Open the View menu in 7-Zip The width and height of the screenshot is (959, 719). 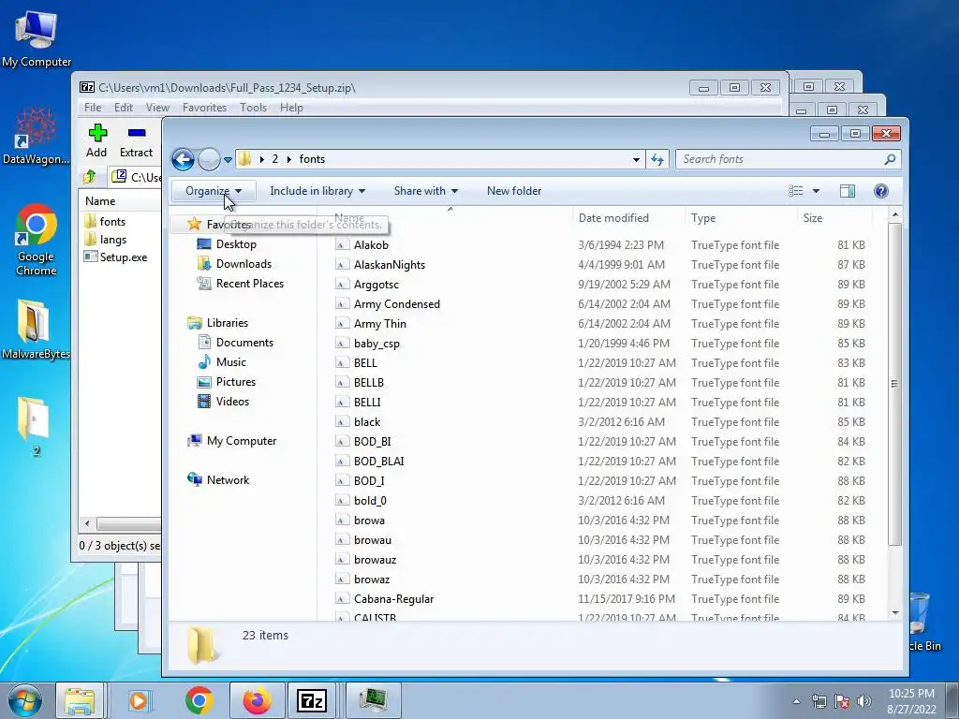(x=157, y=108)
